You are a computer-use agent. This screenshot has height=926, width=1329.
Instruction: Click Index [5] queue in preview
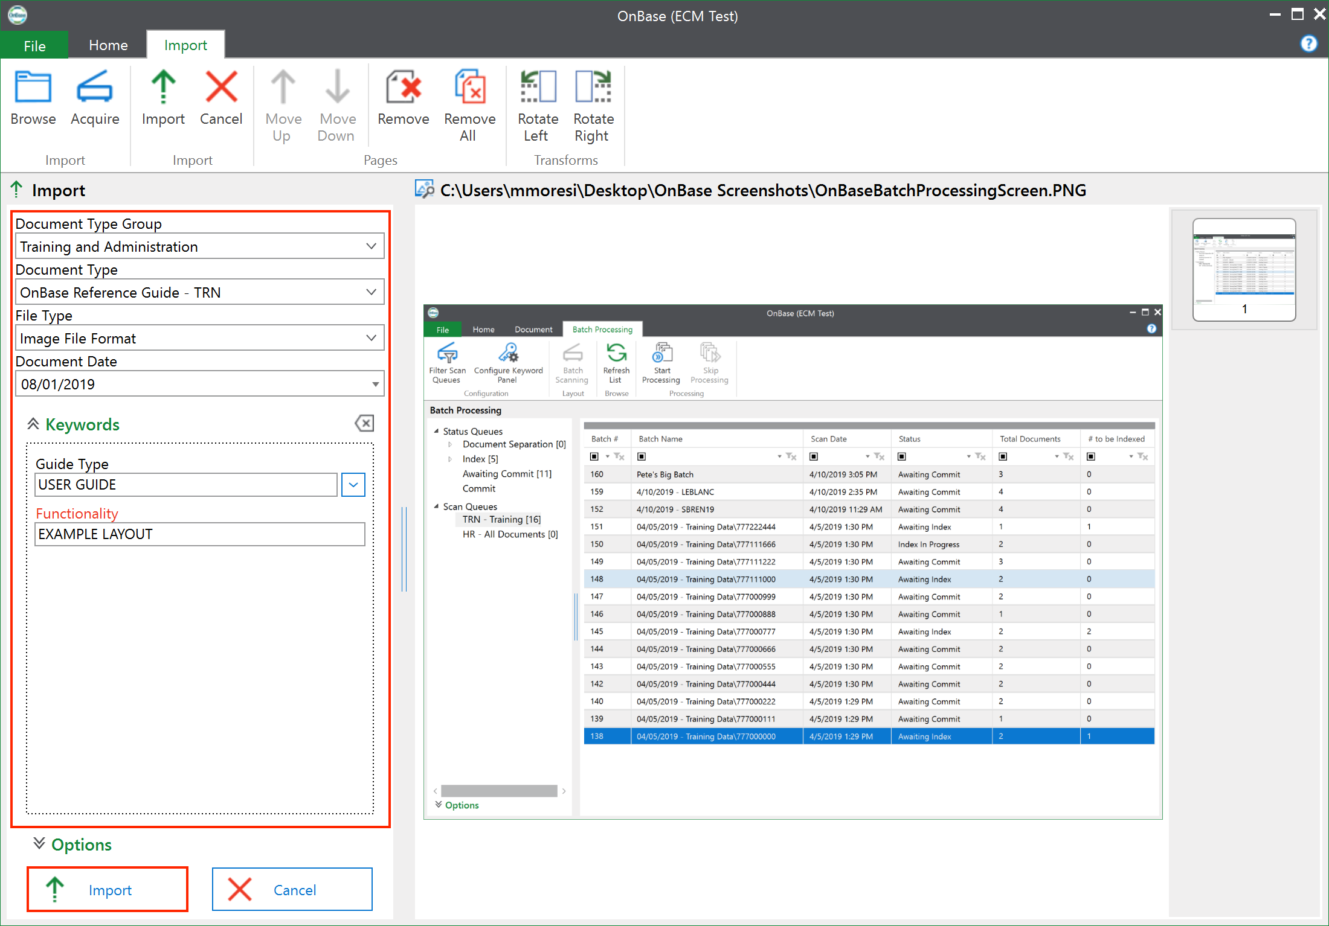[480, 459]
